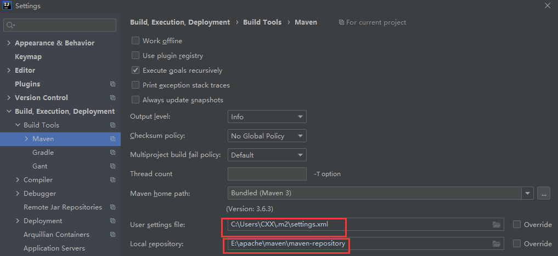This screenshot has width=558, height=256.
Task: Click project-level icon beside Maven row
Action: point(113,138)
